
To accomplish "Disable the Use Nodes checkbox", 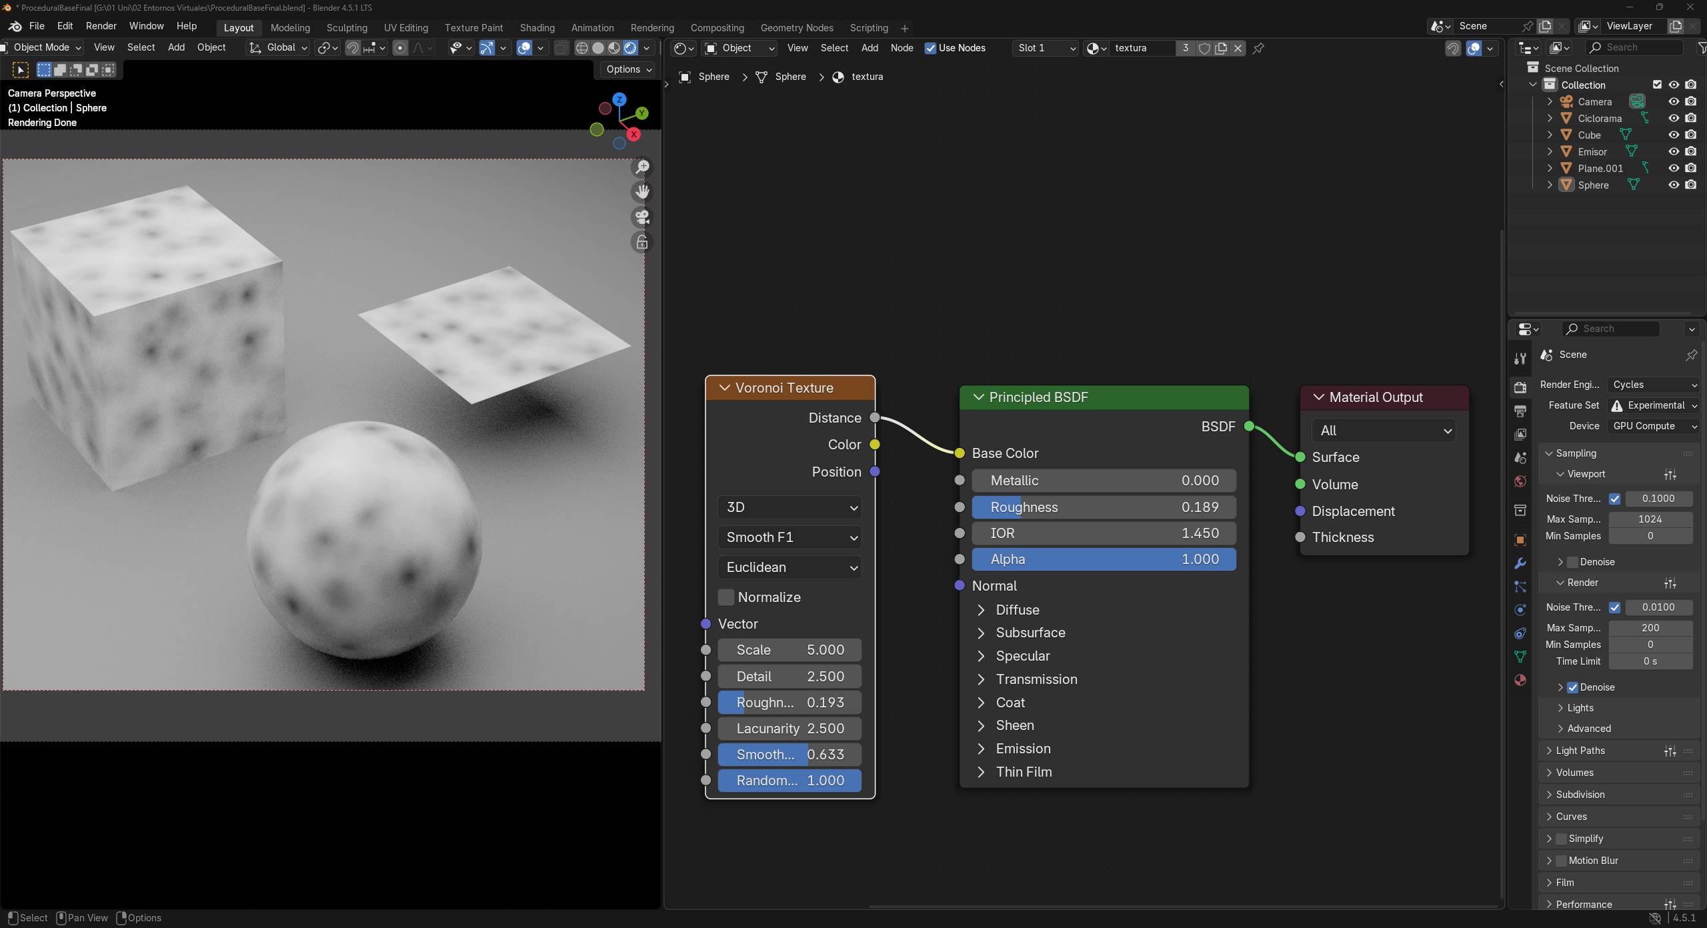I will pos(930,48).
